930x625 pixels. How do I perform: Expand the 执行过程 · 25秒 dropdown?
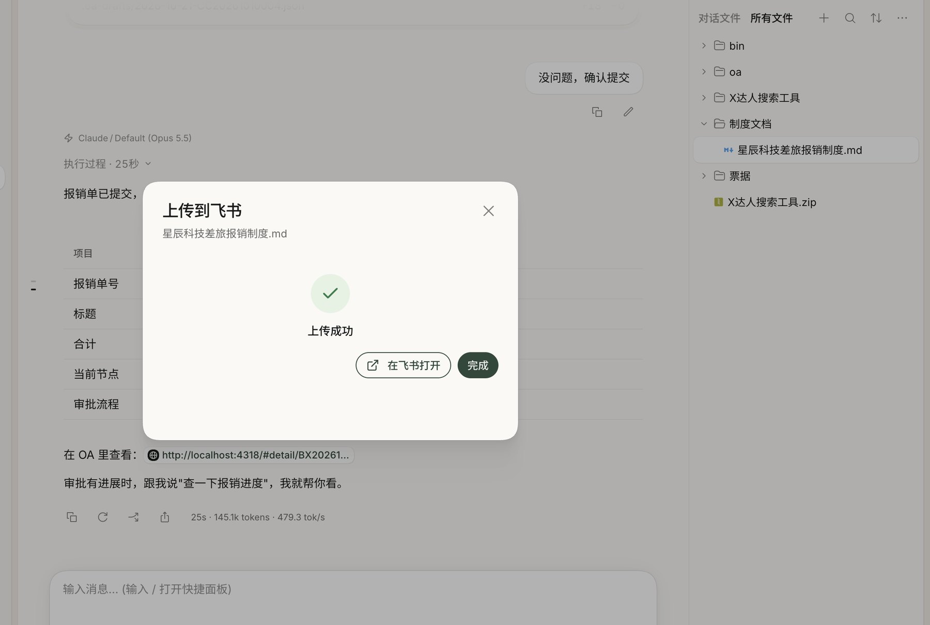point(107,164)
